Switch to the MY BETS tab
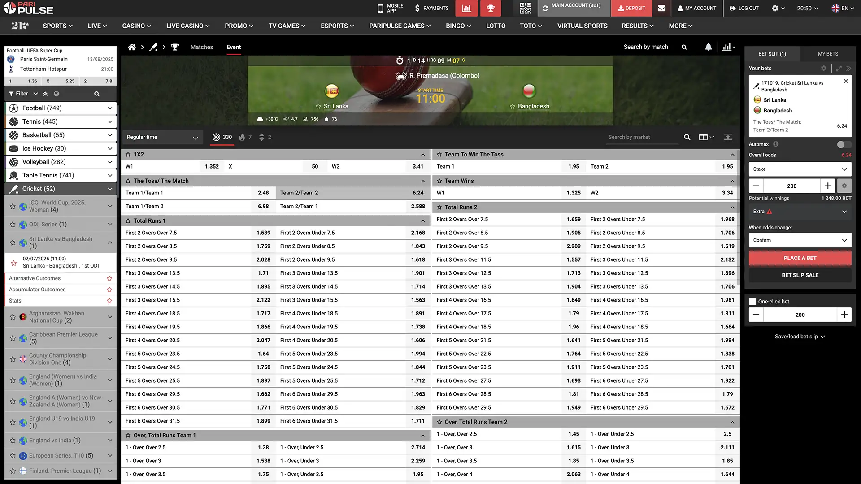The height and width of the screenshot is (484, 861). point(827,54)
